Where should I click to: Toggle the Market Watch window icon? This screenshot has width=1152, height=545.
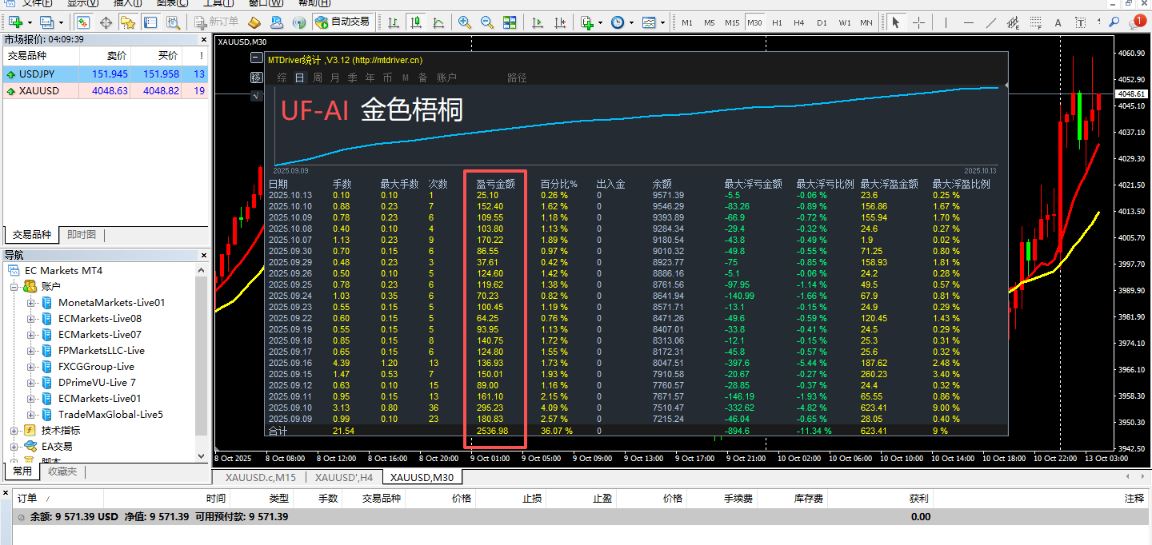click(x=83, y=22)
